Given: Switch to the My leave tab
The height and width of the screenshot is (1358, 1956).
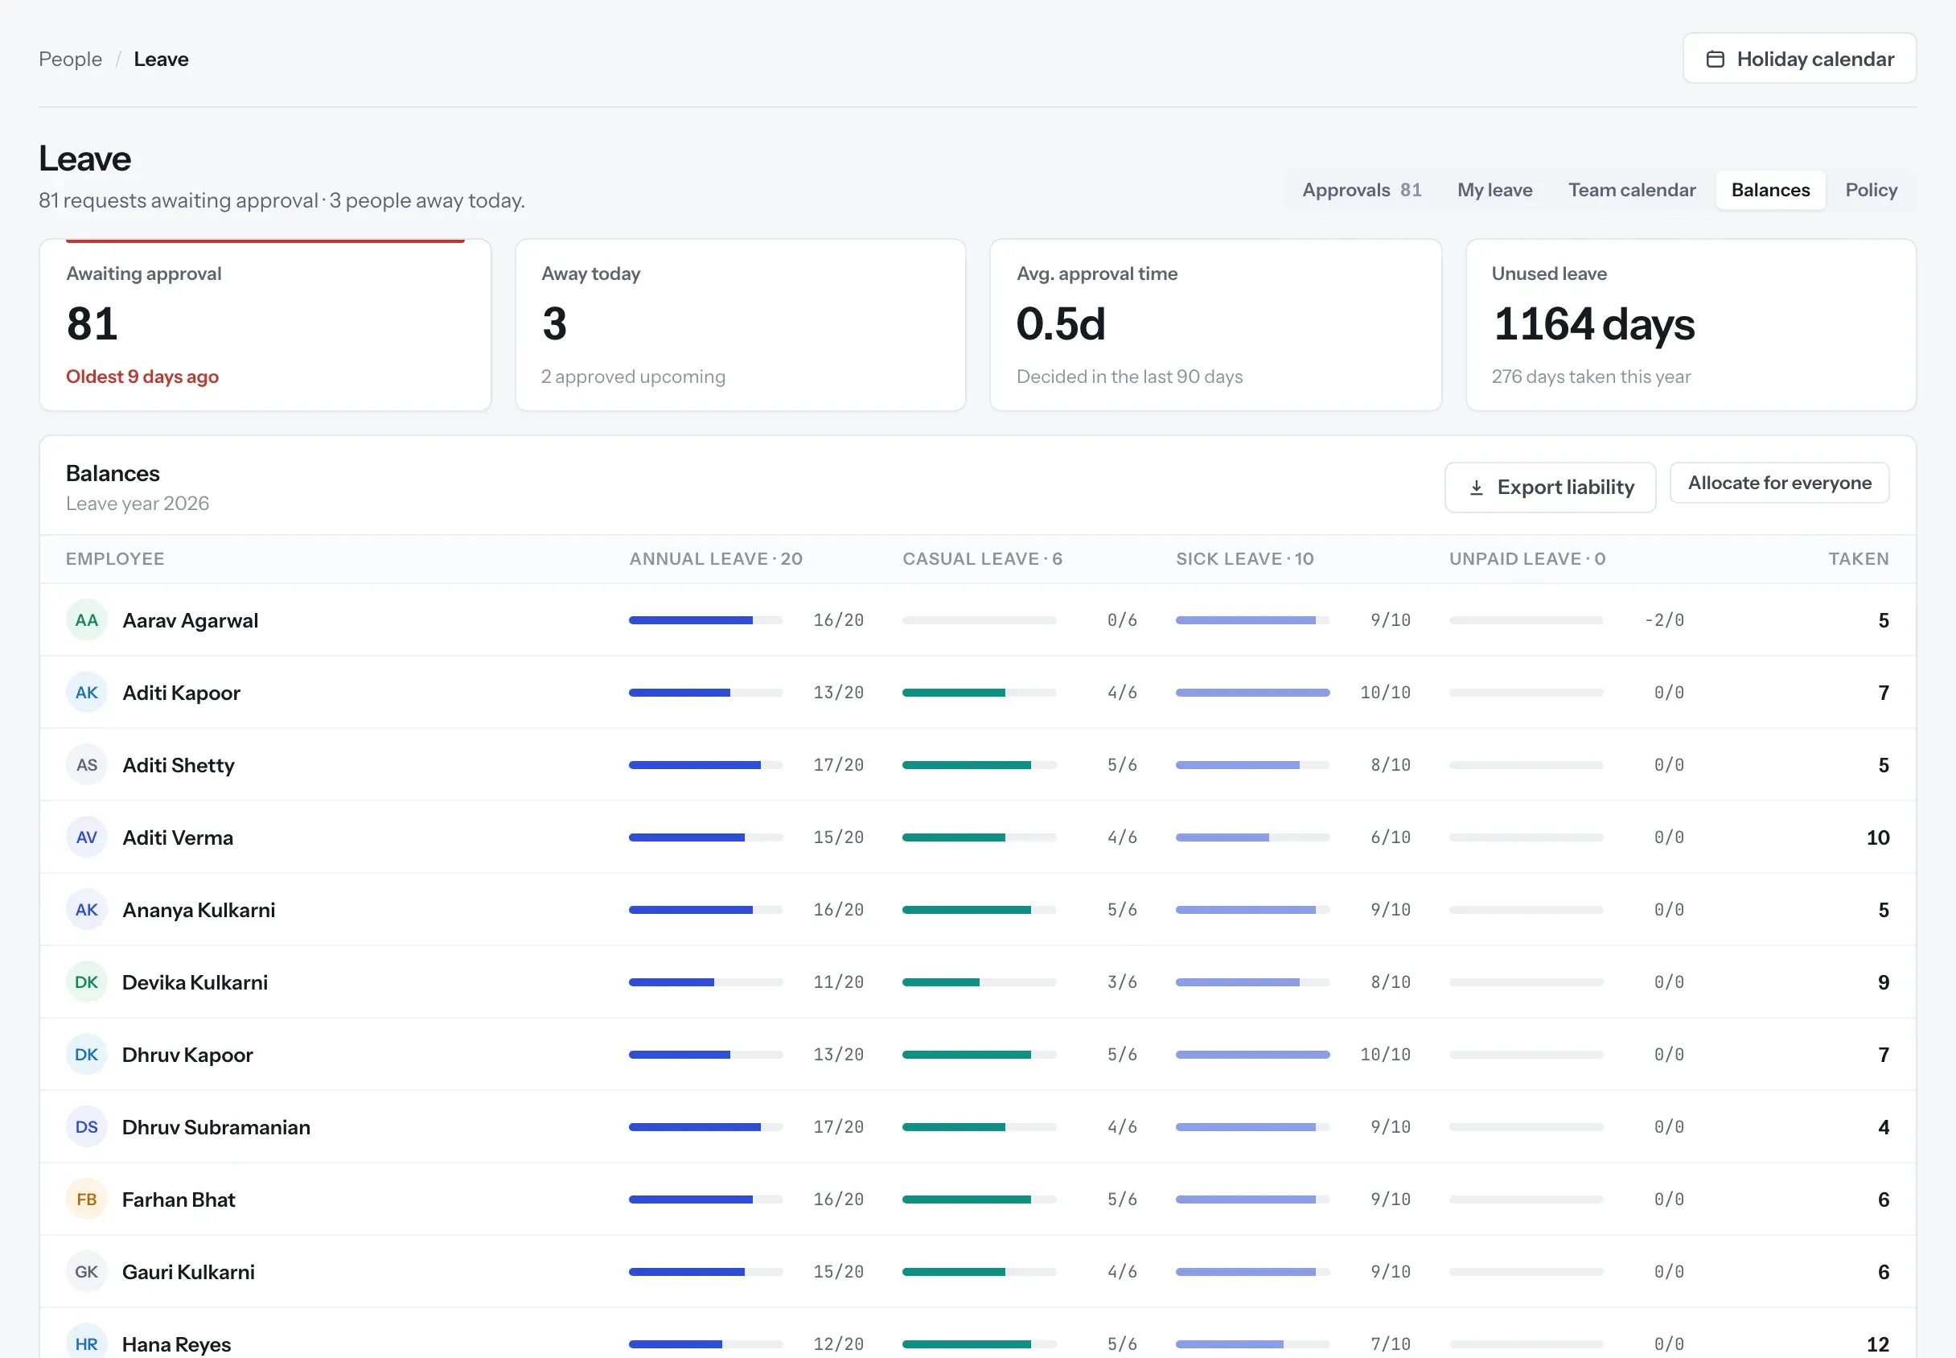Looking at the screenshot, I should coord(1494,190).
